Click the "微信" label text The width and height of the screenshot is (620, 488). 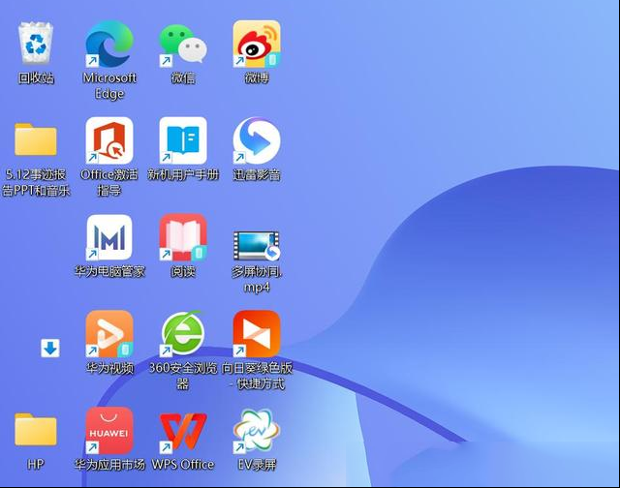pos(183,77)
